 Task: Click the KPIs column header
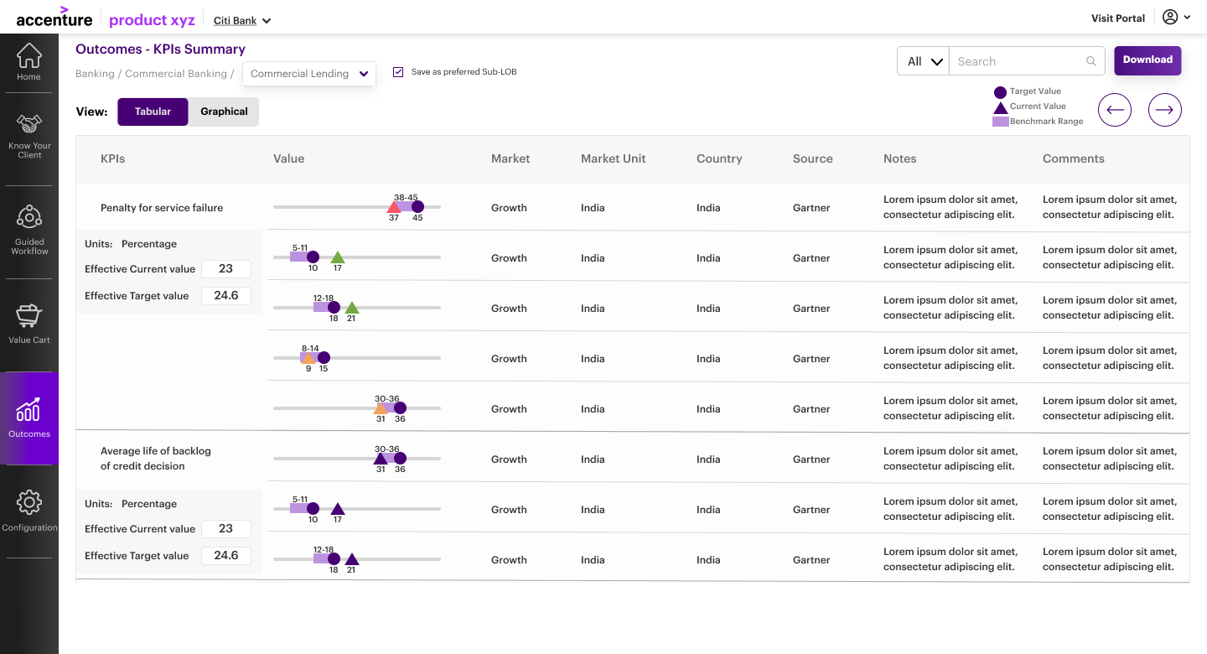coord(113,158)
